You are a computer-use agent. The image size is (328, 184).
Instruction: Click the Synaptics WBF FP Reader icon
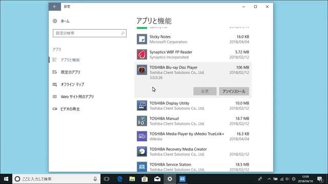(x=142, y=55)
